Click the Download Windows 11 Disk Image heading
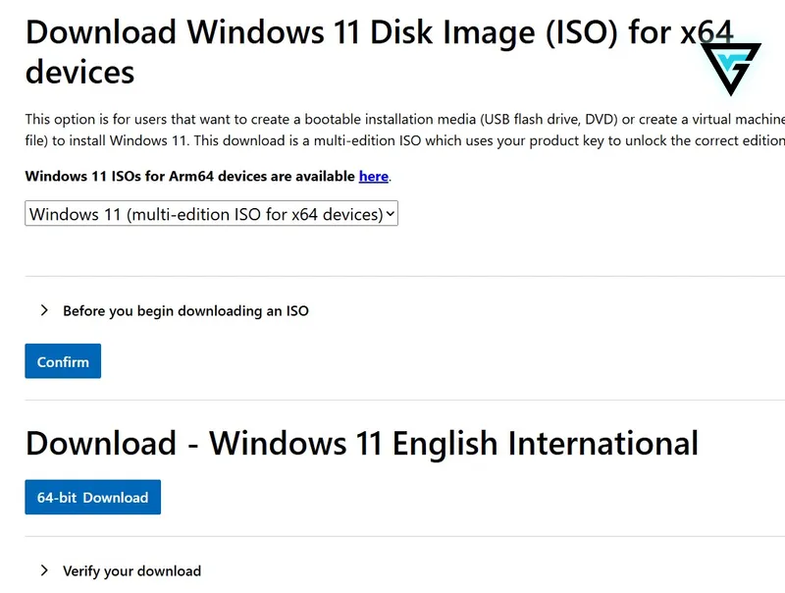The image size is (785, 593). pos(380,52)
